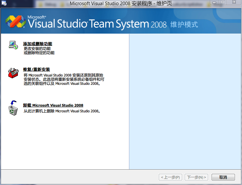The height and width of the screenshot is (185, 242).
Task: Click the installer window icon in title bar
Action: (4, 4)
